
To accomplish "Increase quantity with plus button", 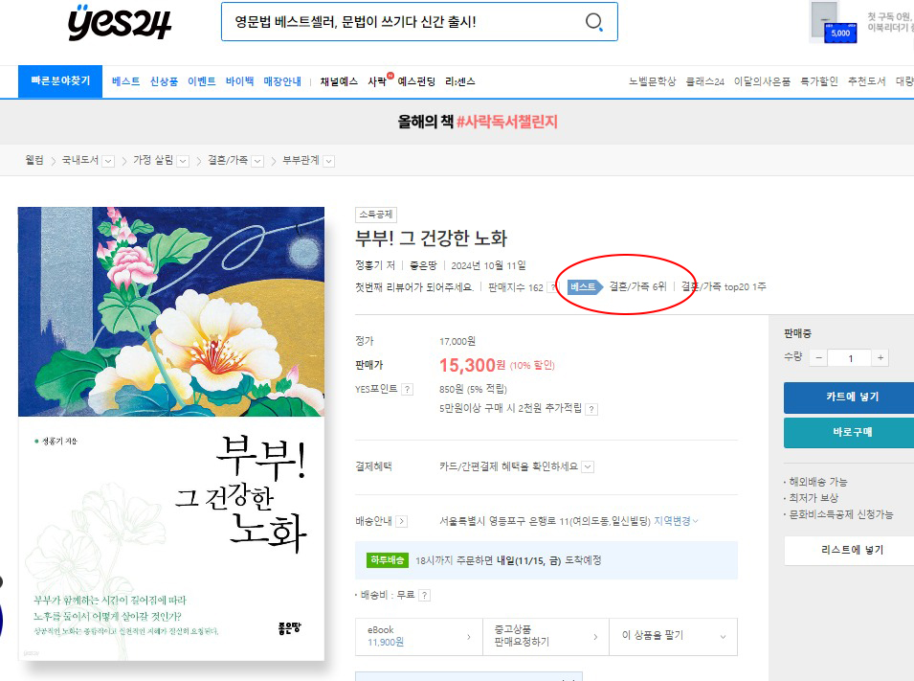I will tap(881, 357).
